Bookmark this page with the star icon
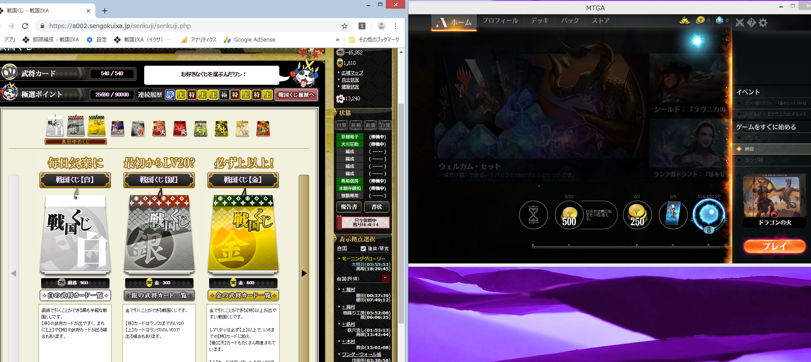811x362 pixels. coord(345,26)
